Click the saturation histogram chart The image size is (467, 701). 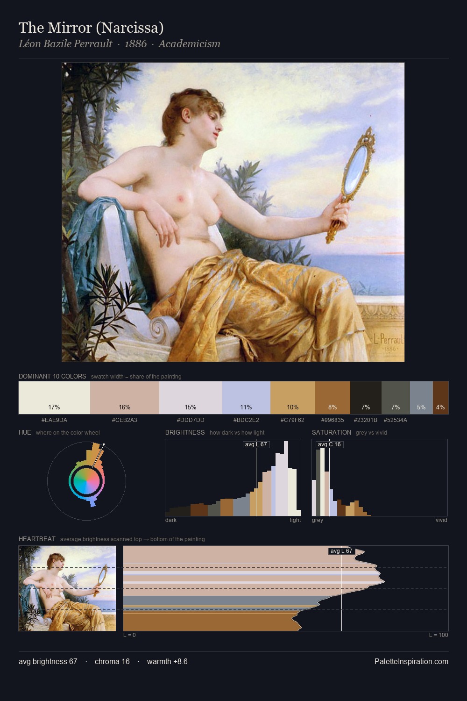(x=380, y=478)
